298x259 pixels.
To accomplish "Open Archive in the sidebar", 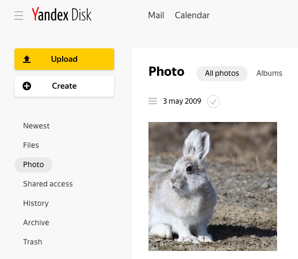I will pos(36,222).
